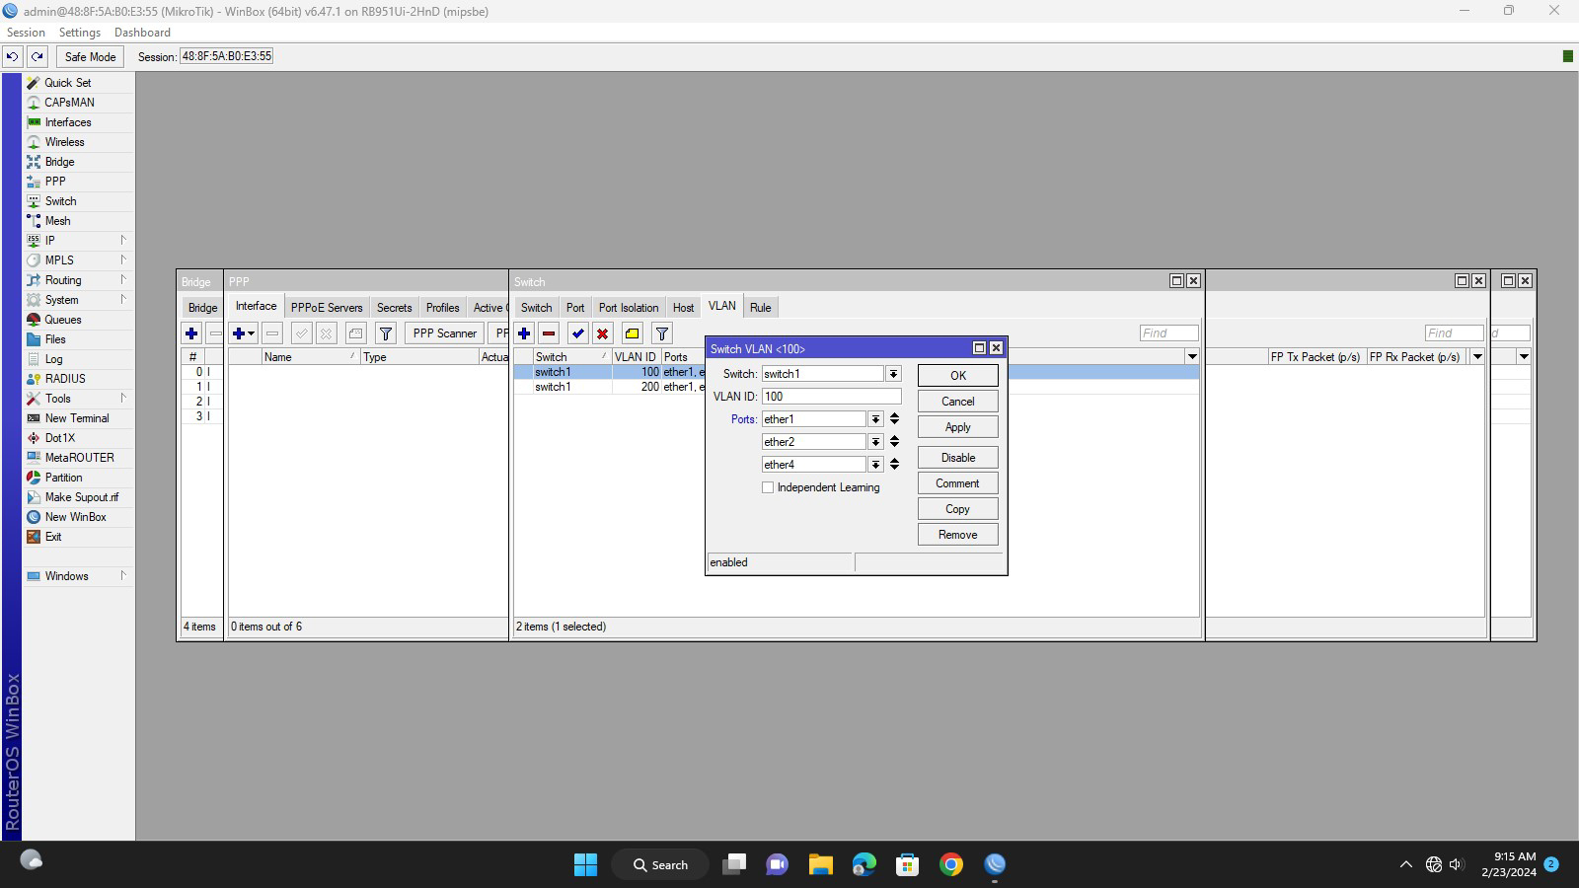This screenshot has width=1579, height=888.
Task: Open Queues from the sidebar
Action: [x=62, y=320]
